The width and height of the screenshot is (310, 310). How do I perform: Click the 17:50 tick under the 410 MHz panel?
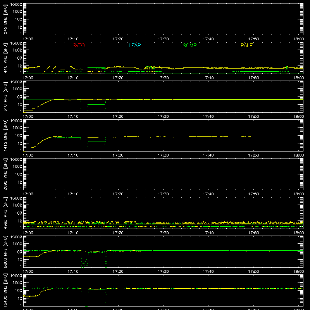pos(253,78)
